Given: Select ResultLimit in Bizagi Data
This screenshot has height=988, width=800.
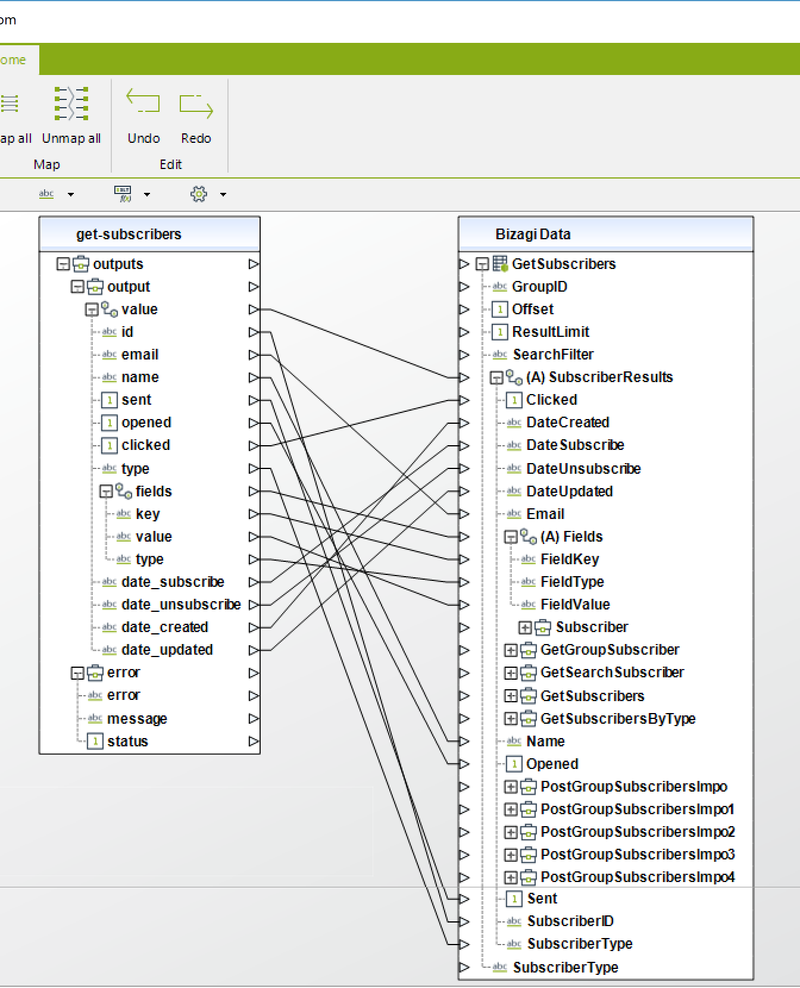Looking at the screenshot, I should click(551, 332).
